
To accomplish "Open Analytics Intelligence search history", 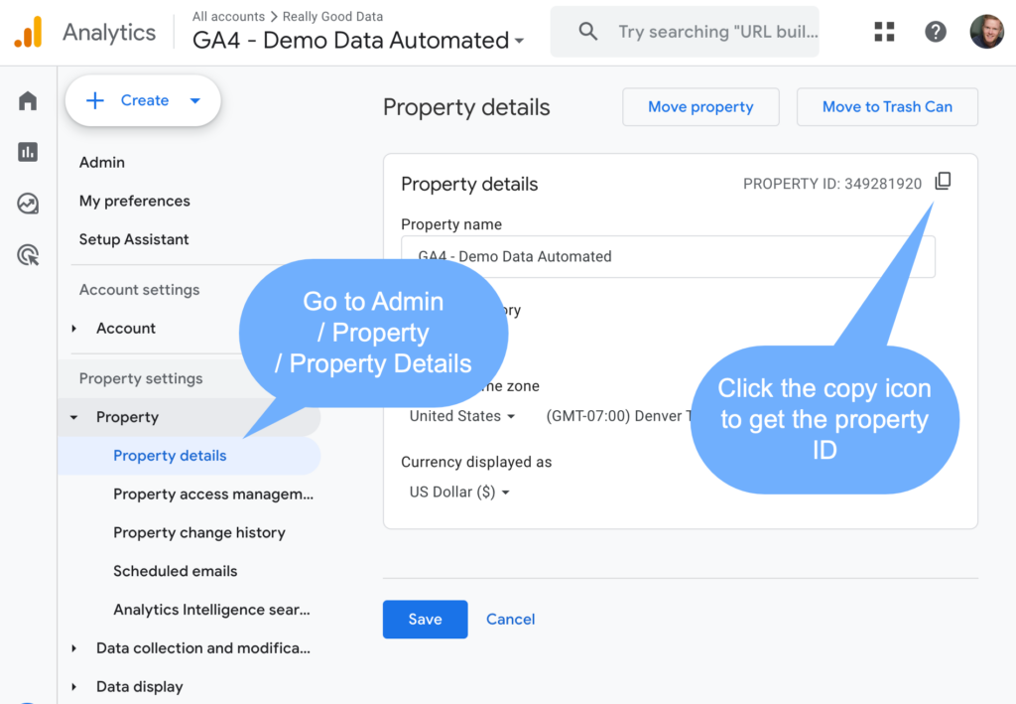I will click(212, 610).
